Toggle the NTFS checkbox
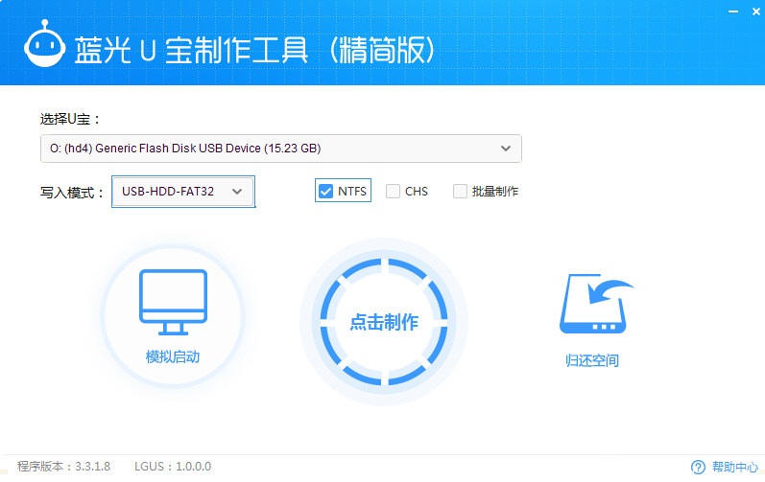The height and width of the screenshot is (482, 765). (x=325, y=192)
